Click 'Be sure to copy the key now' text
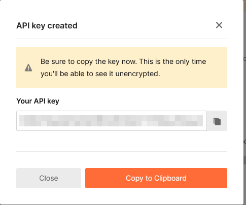 tap(88, 61)
